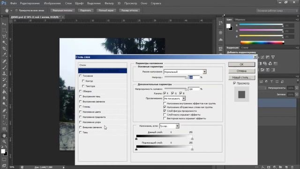Select the Rectangular Marquee tool

(x=4, y=30)
